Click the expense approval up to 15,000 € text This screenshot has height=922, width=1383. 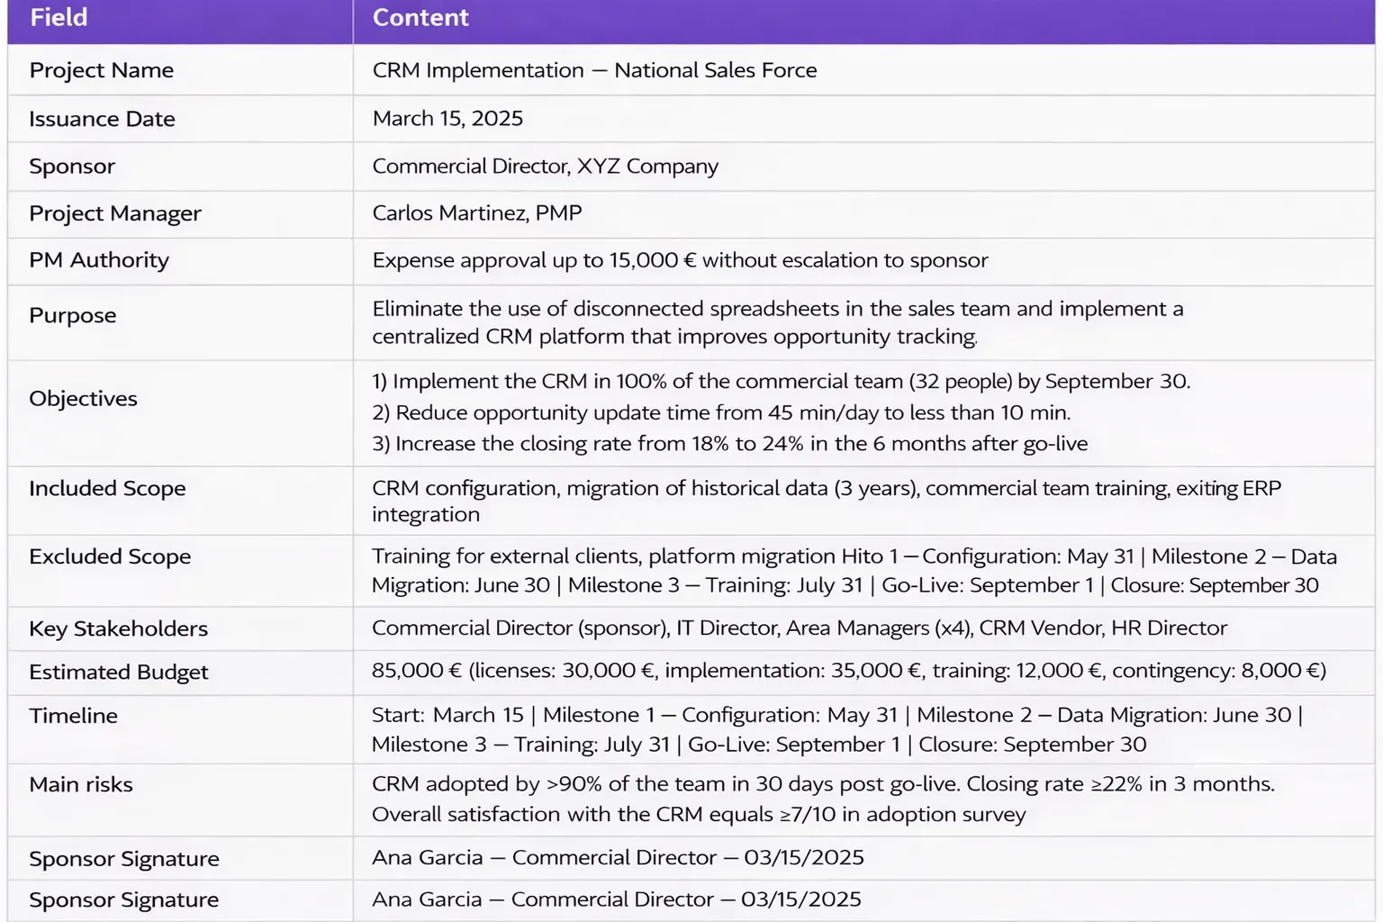680,260
